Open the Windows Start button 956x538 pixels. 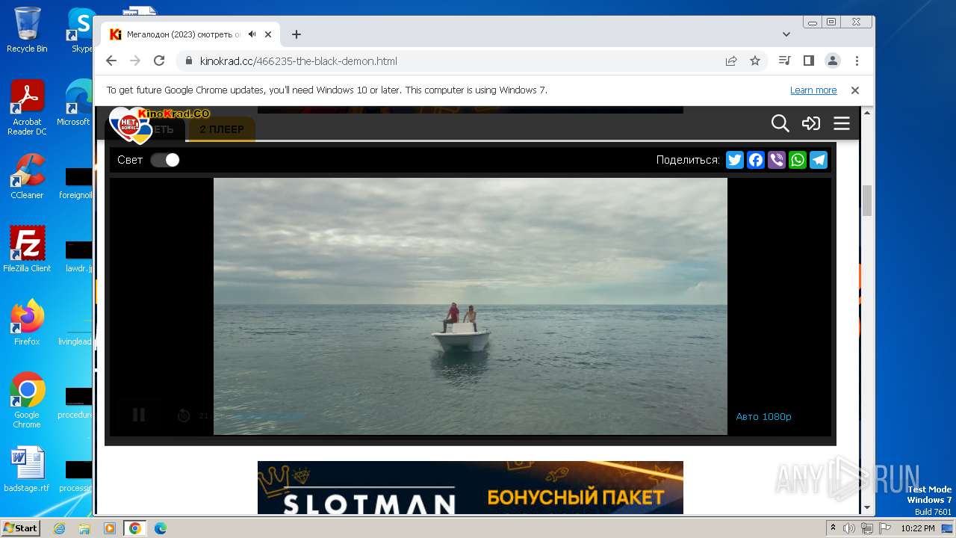(20, 528)
